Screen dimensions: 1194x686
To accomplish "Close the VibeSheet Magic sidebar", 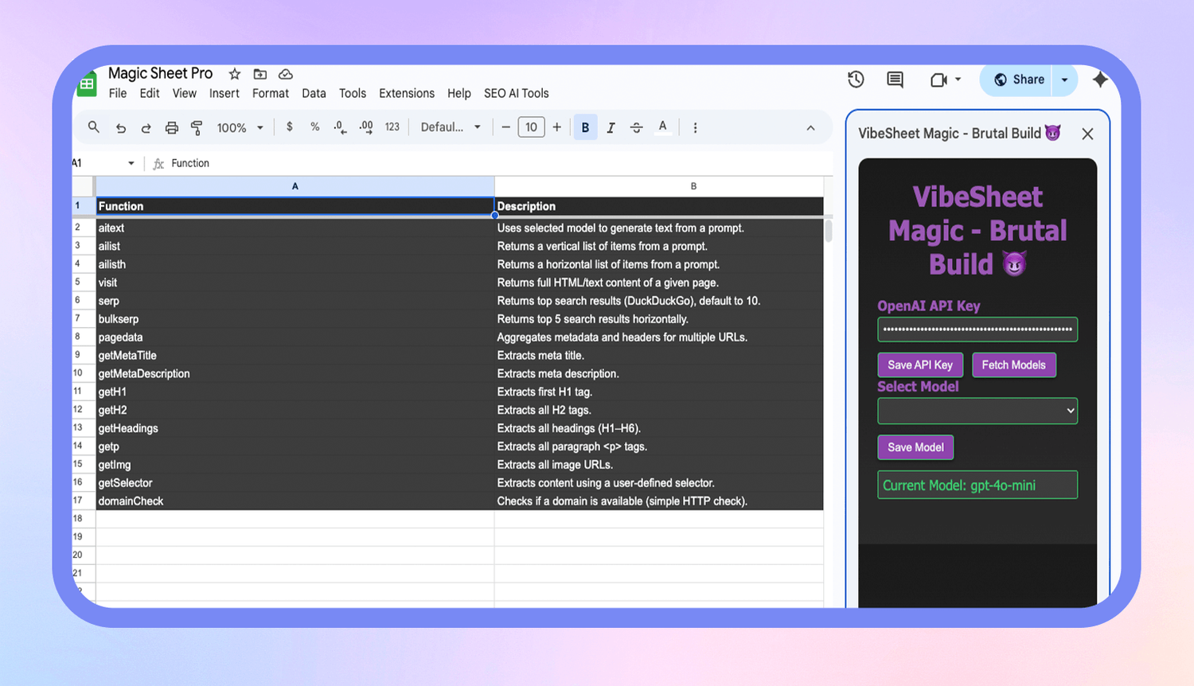I will [x=1087, y=134].
